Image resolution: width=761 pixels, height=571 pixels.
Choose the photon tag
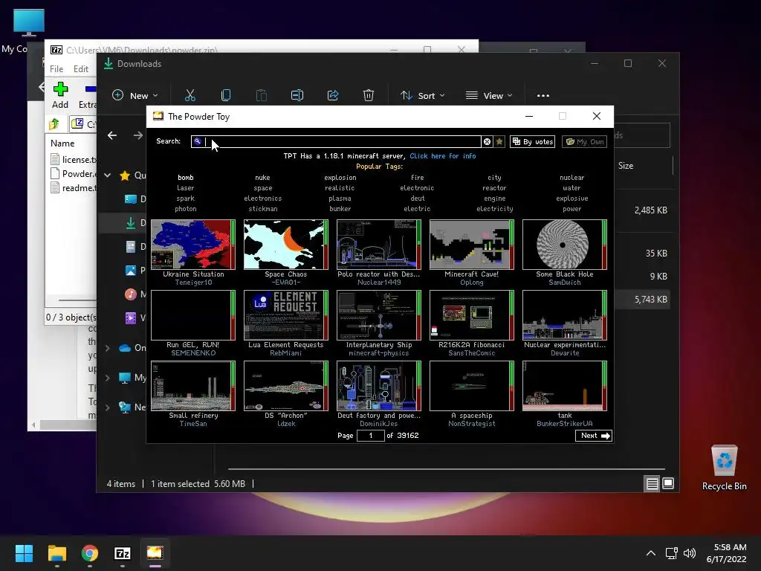(x=185, y=209)
